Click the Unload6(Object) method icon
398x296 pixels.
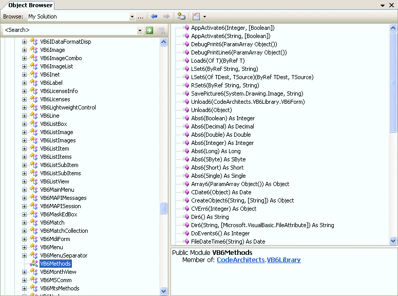pyautogui.click(x=186, y=110)
